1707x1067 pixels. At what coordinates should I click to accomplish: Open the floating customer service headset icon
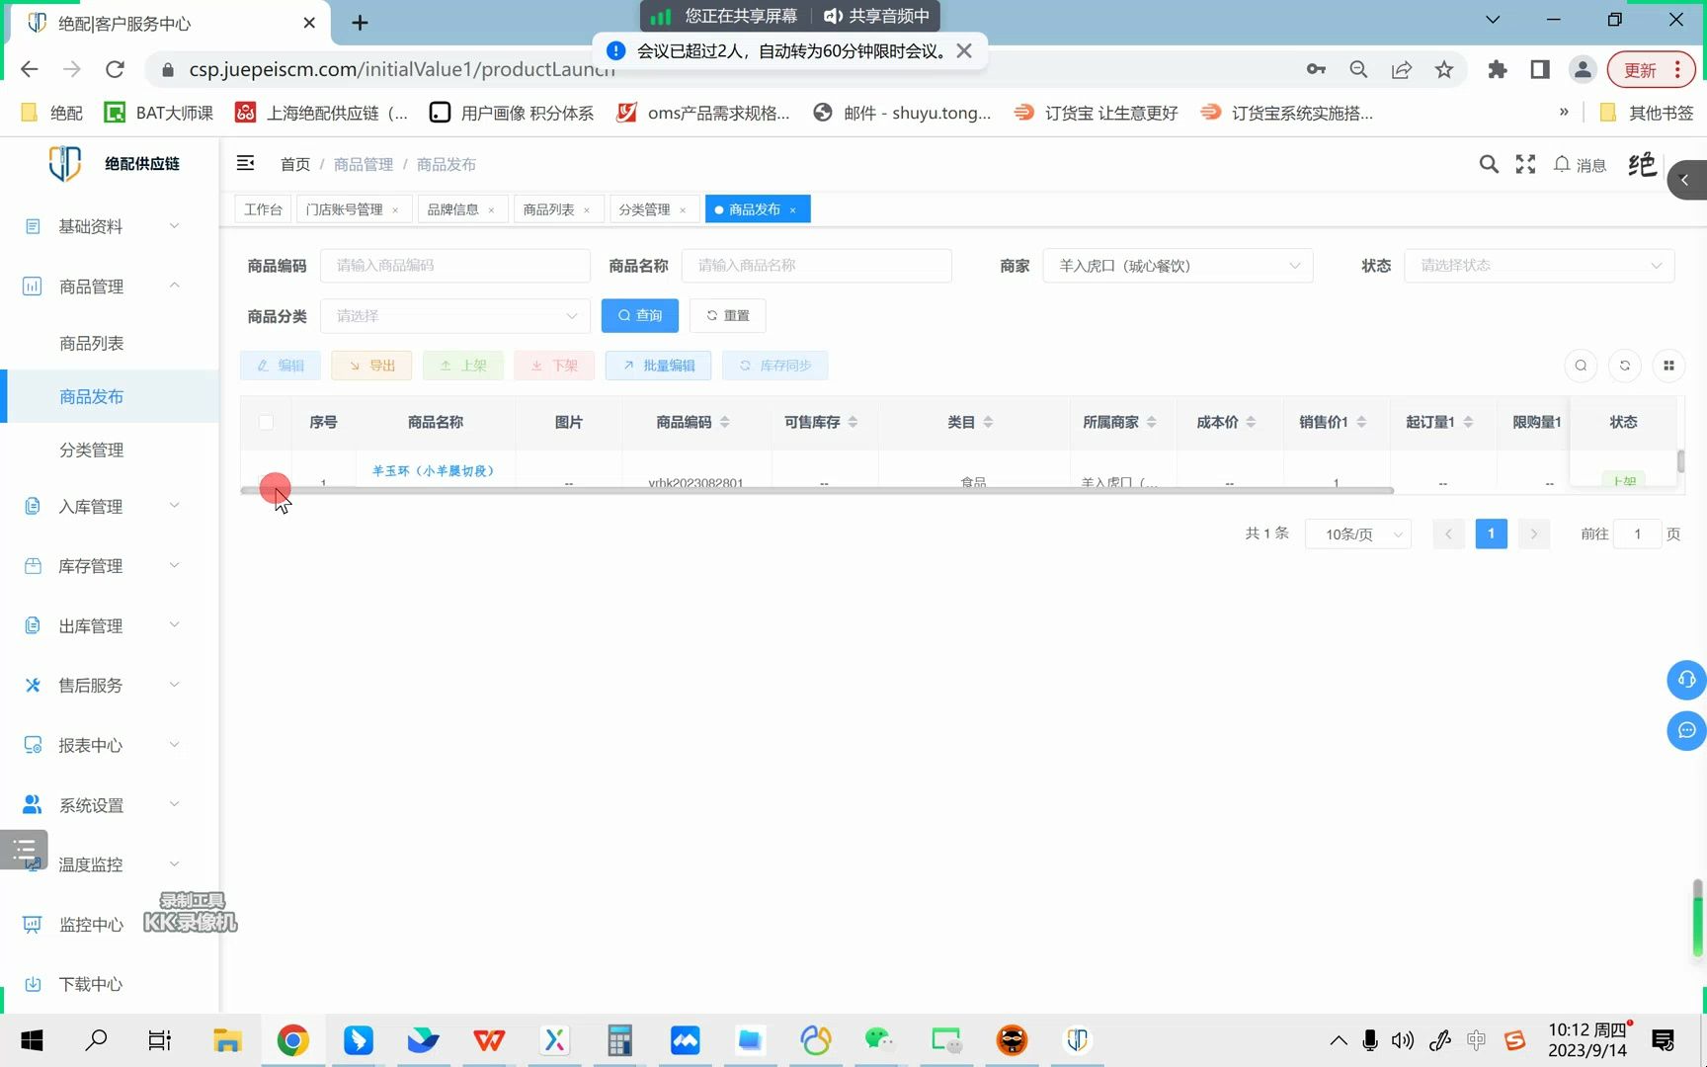click(x=1686, y=680)
